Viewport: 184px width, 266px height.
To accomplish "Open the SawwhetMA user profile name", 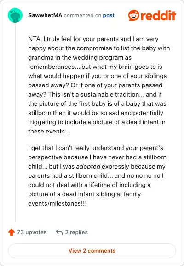I will (45, 15).
